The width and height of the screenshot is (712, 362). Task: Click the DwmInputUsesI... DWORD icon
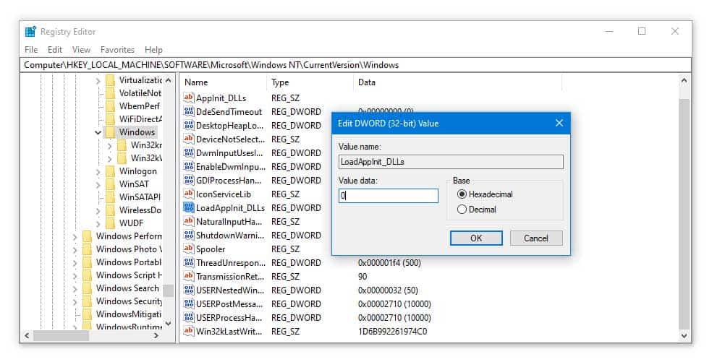(188, 152)
